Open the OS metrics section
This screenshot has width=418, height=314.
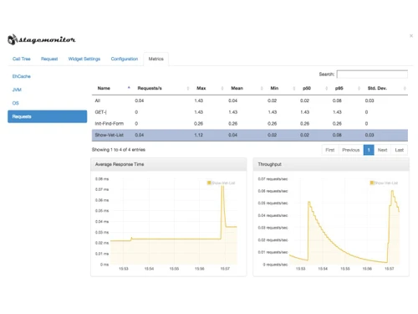tap(16, 103)
